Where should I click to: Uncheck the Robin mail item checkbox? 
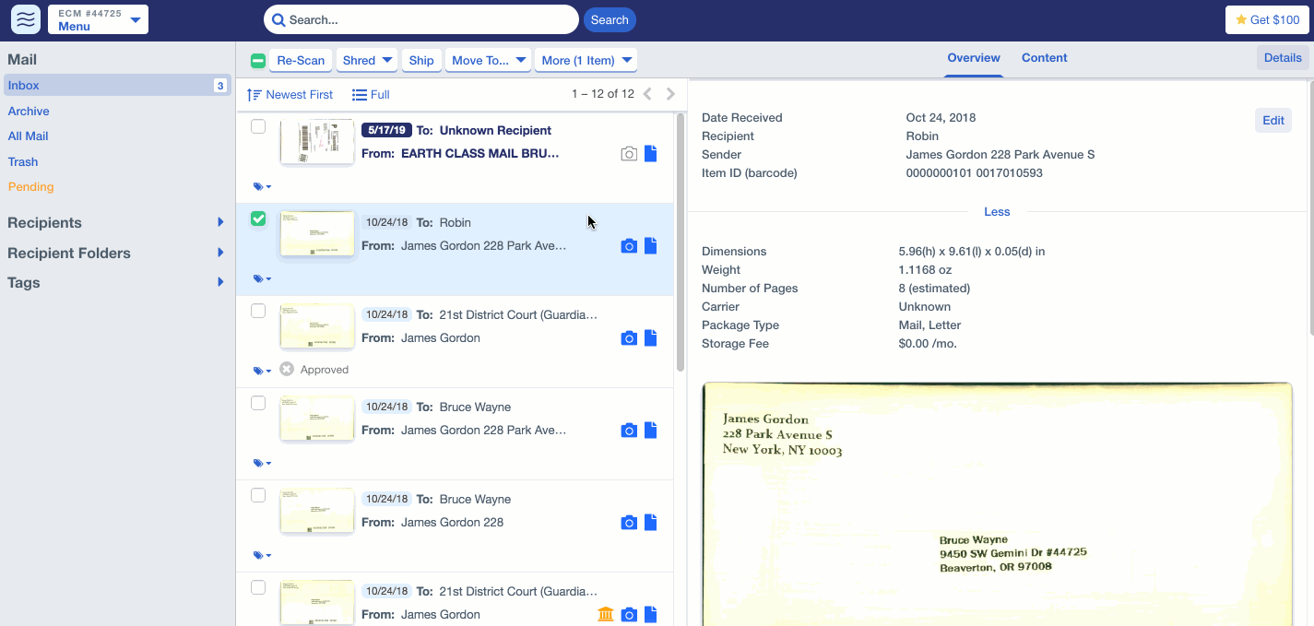pyautogui.click(x=258, y=219)
